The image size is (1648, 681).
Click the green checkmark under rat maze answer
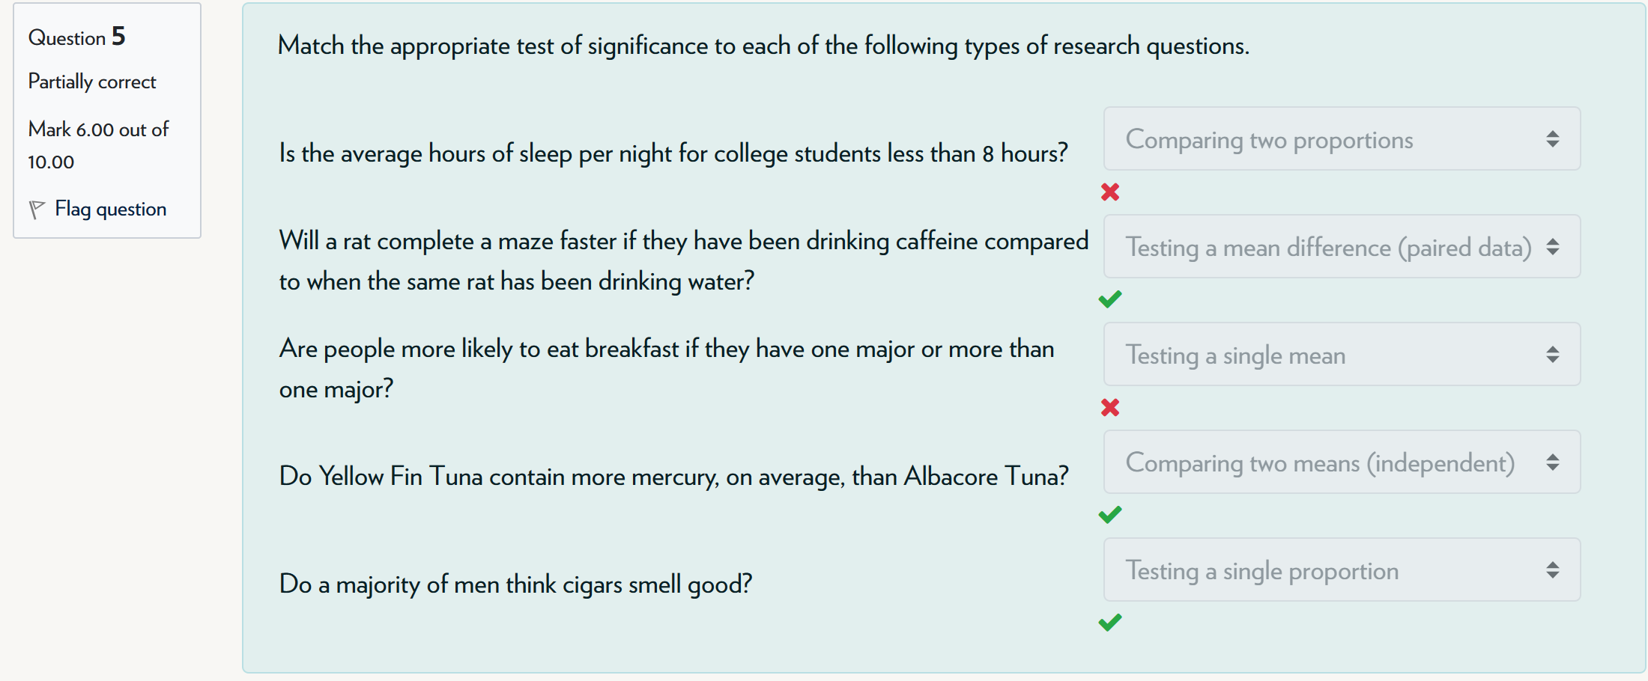[x=1109, y=299]
